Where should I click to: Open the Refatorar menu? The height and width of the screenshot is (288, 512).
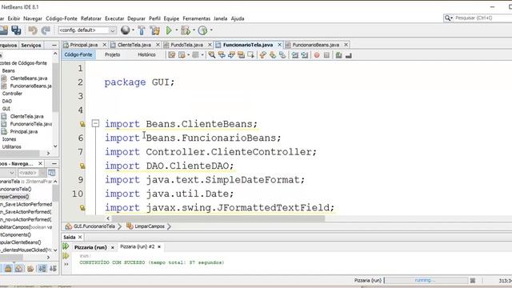click(91, 18)
